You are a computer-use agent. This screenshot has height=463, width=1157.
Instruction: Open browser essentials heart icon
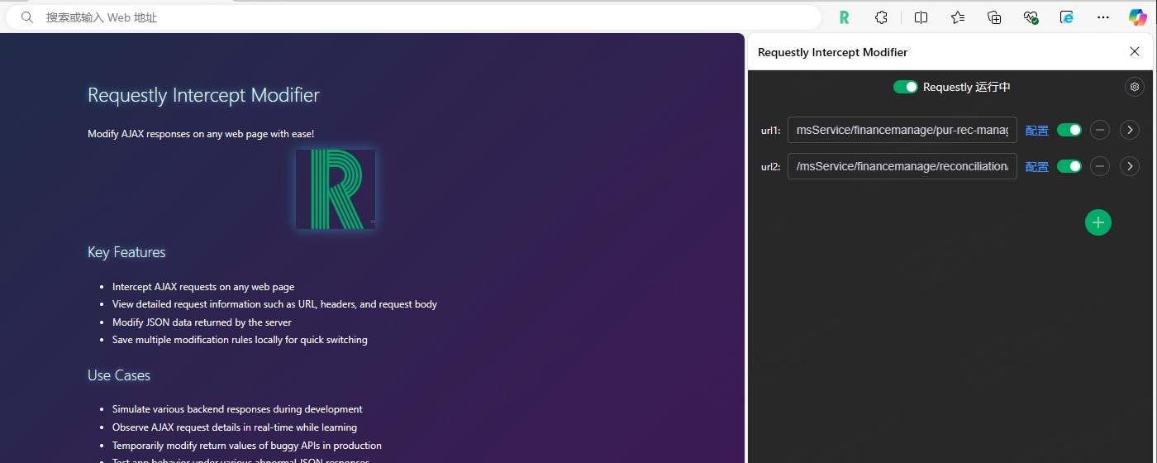pos(1031,17)
